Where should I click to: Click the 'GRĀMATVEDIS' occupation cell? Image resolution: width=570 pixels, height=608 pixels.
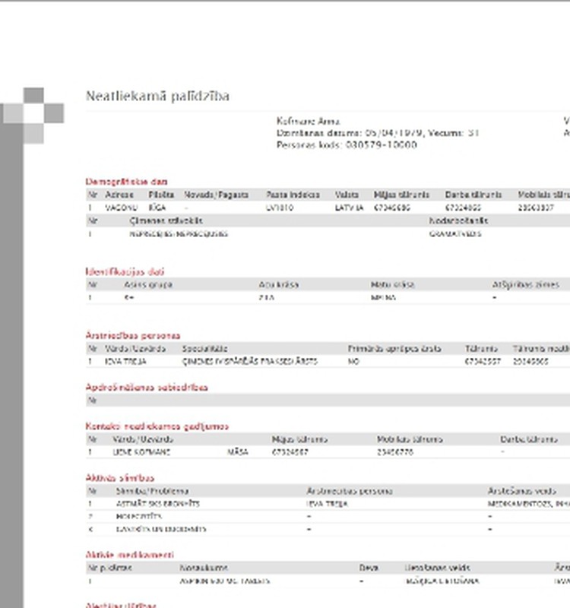[455, 234]
